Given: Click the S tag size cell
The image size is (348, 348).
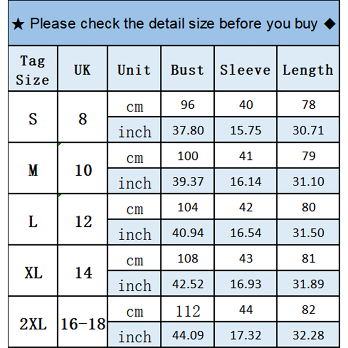Looking at the screenshot, I should click(x=33, y=119).
